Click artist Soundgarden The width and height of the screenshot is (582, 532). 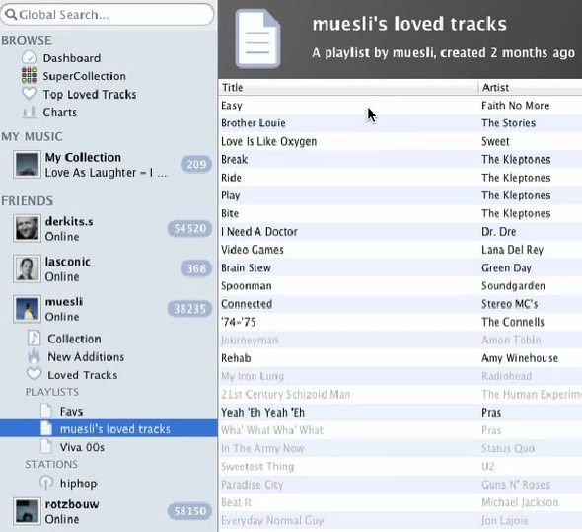coord(513,286)
